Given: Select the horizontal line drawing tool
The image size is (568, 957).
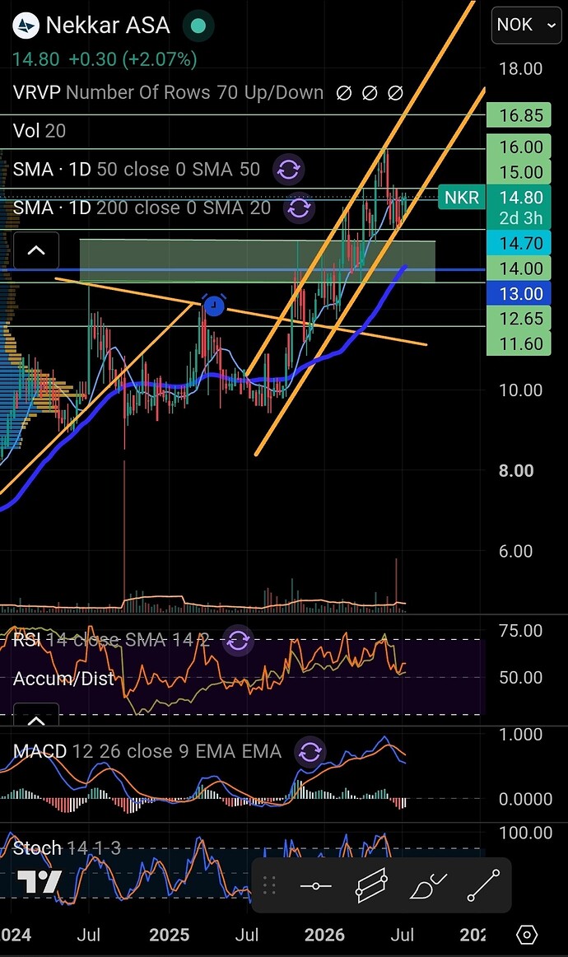Looking at the screenshot, I should [x=316, y=885].
